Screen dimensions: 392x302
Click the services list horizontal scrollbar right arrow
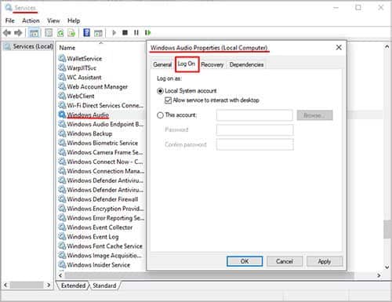coord(379,275)
